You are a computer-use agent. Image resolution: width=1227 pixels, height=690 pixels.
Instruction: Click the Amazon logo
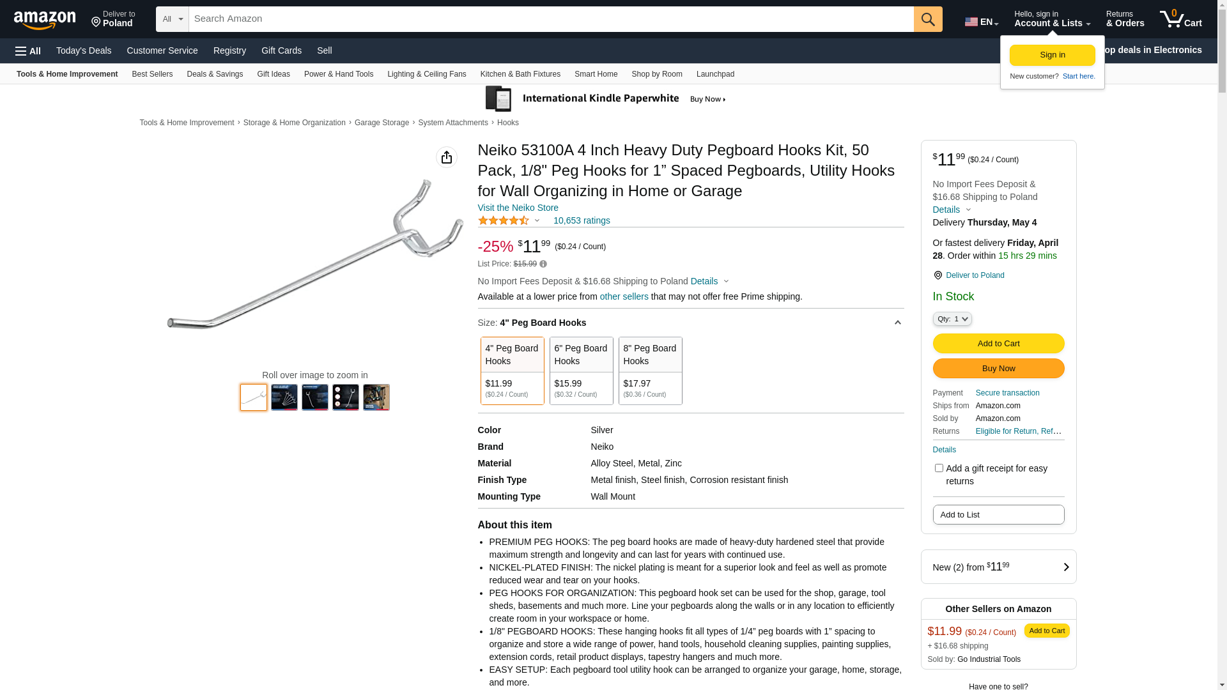[45, 20]
